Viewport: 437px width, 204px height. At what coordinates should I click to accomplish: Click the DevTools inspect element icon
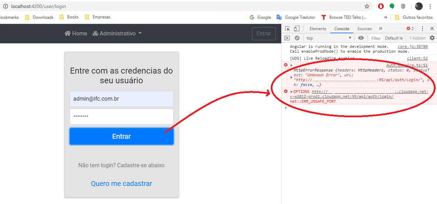click(287, 28)
